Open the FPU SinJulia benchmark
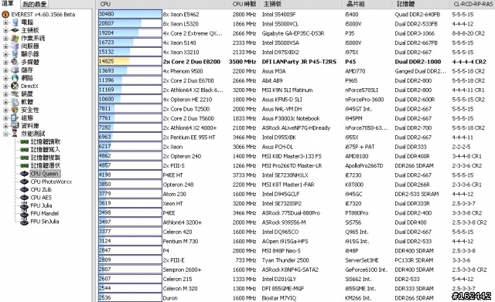The width and height of the screenshot is (495, 302). coord(45,222)
